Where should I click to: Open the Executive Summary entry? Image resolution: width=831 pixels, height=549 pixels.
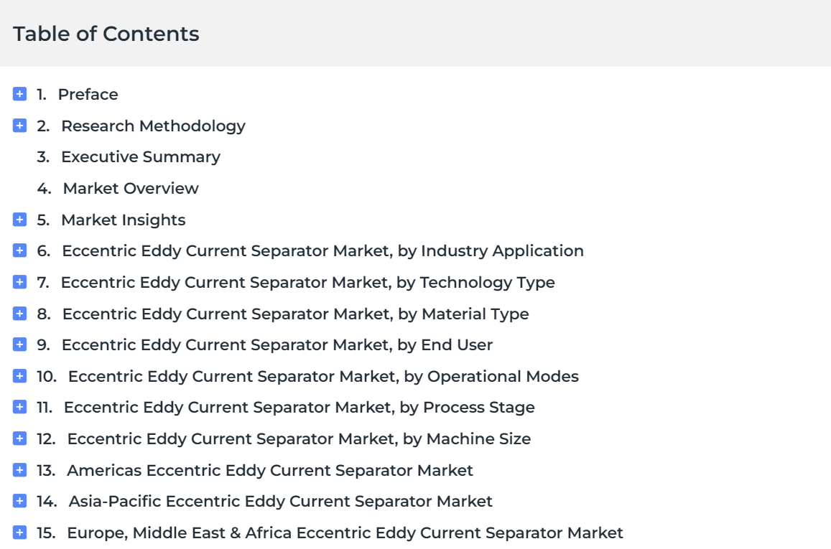coord(141,157)
